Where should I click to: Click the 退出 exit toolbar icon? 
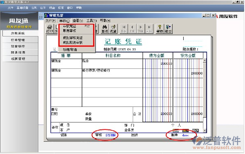168,29
